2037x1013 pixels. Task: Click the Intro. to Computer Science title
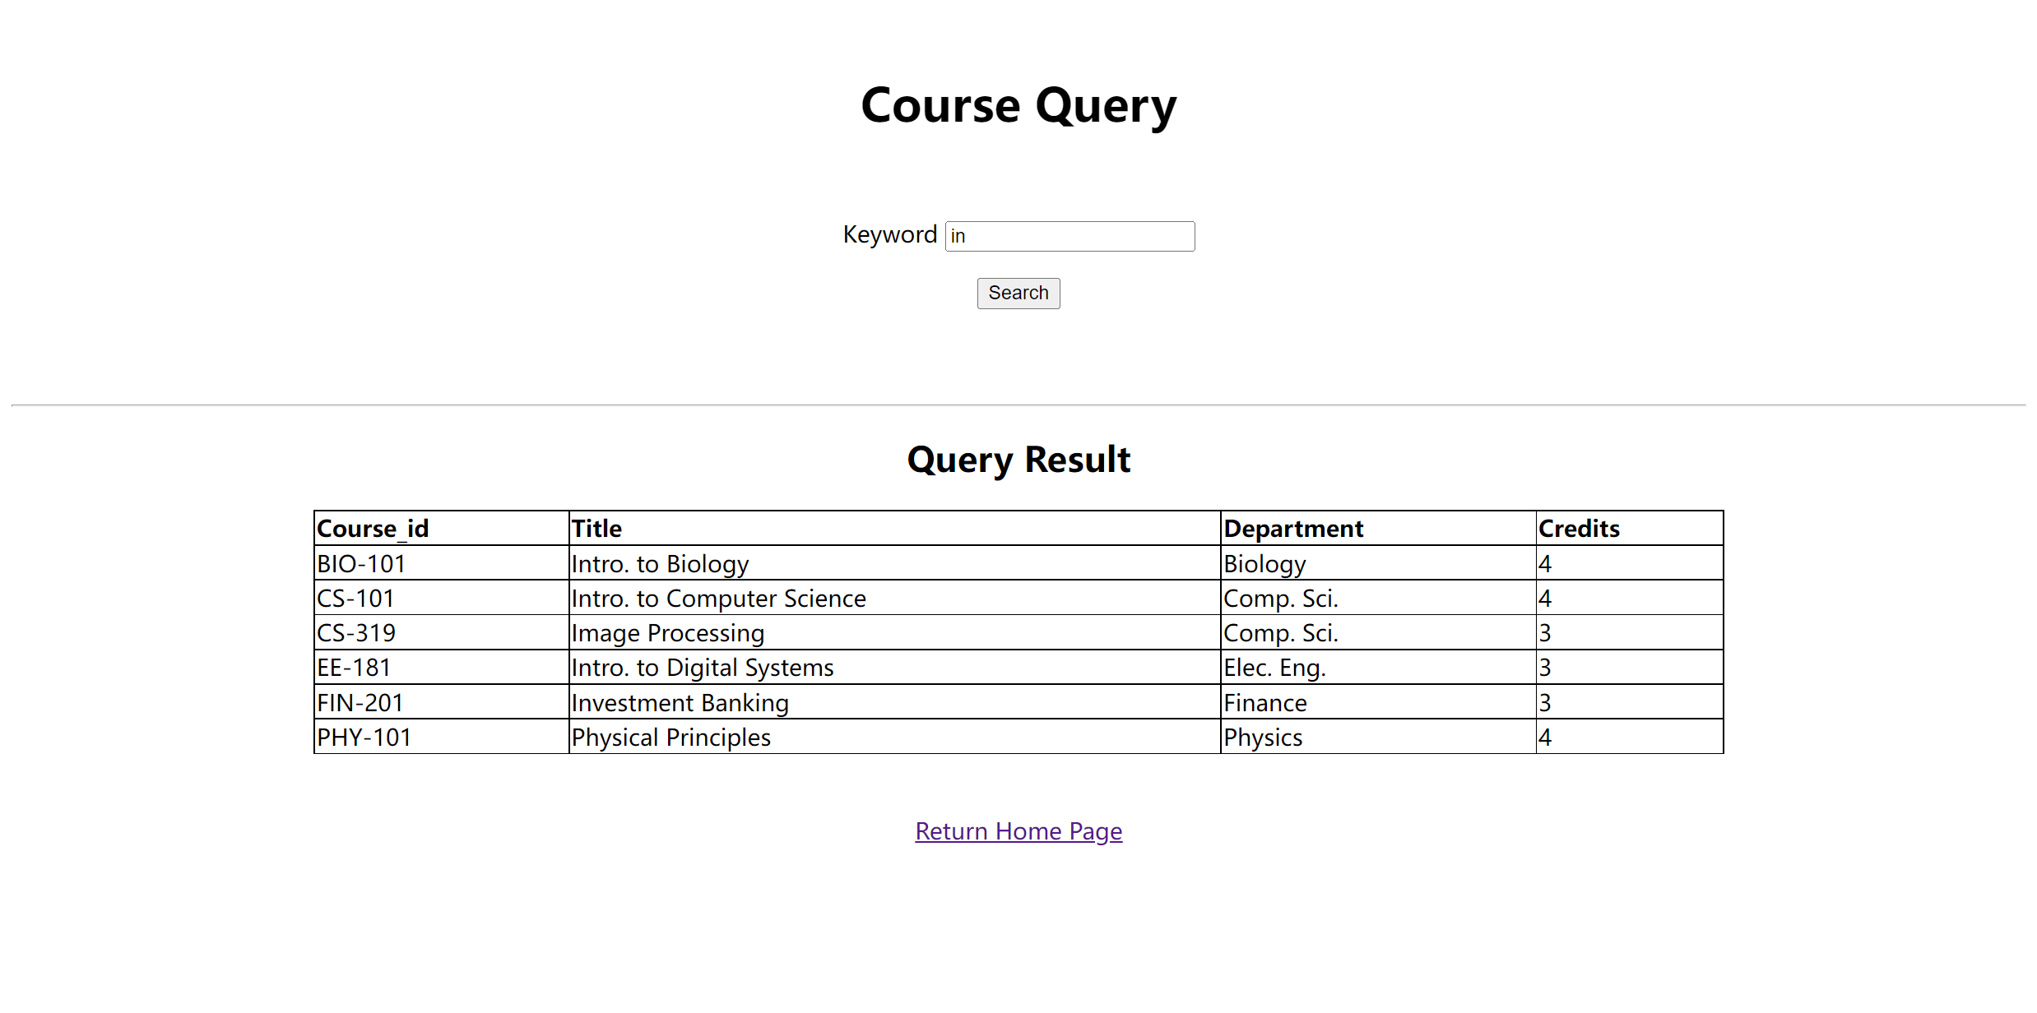718,599
